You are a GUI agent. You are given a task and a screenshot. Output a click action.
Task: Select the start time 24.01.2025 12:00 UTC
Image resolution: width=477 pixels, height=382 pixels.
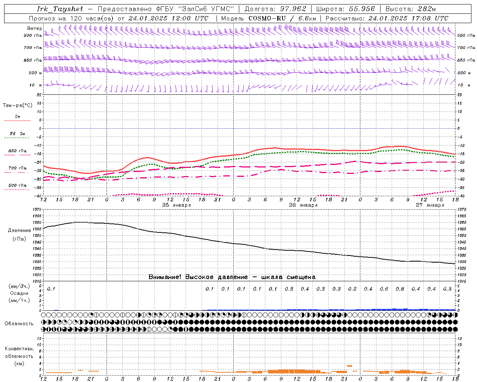[168, 18]
